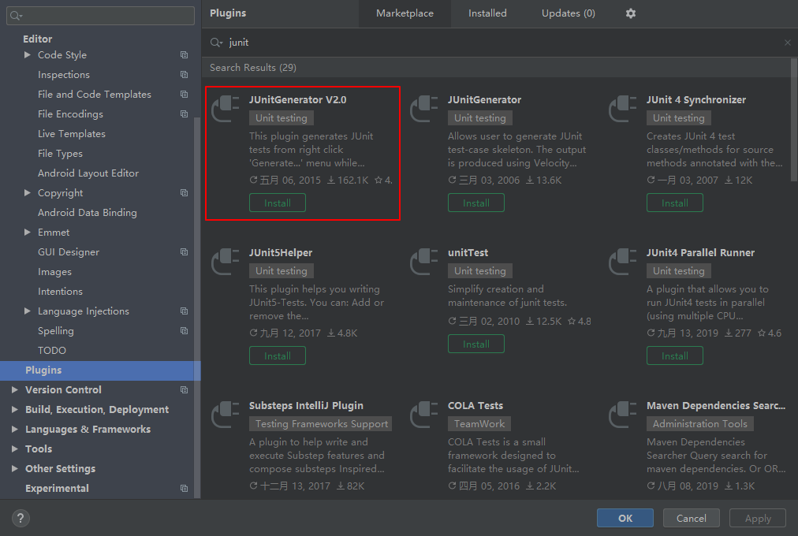The width and height of the screenshot is (798, 536).
Task: Select Plugins in the settings tree
Action: (x=100, y=370)
